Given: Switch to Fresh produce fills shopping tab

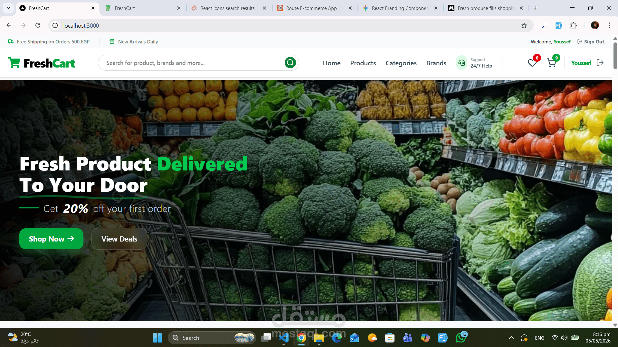Looking at the screenshot, I should (486, 8).
